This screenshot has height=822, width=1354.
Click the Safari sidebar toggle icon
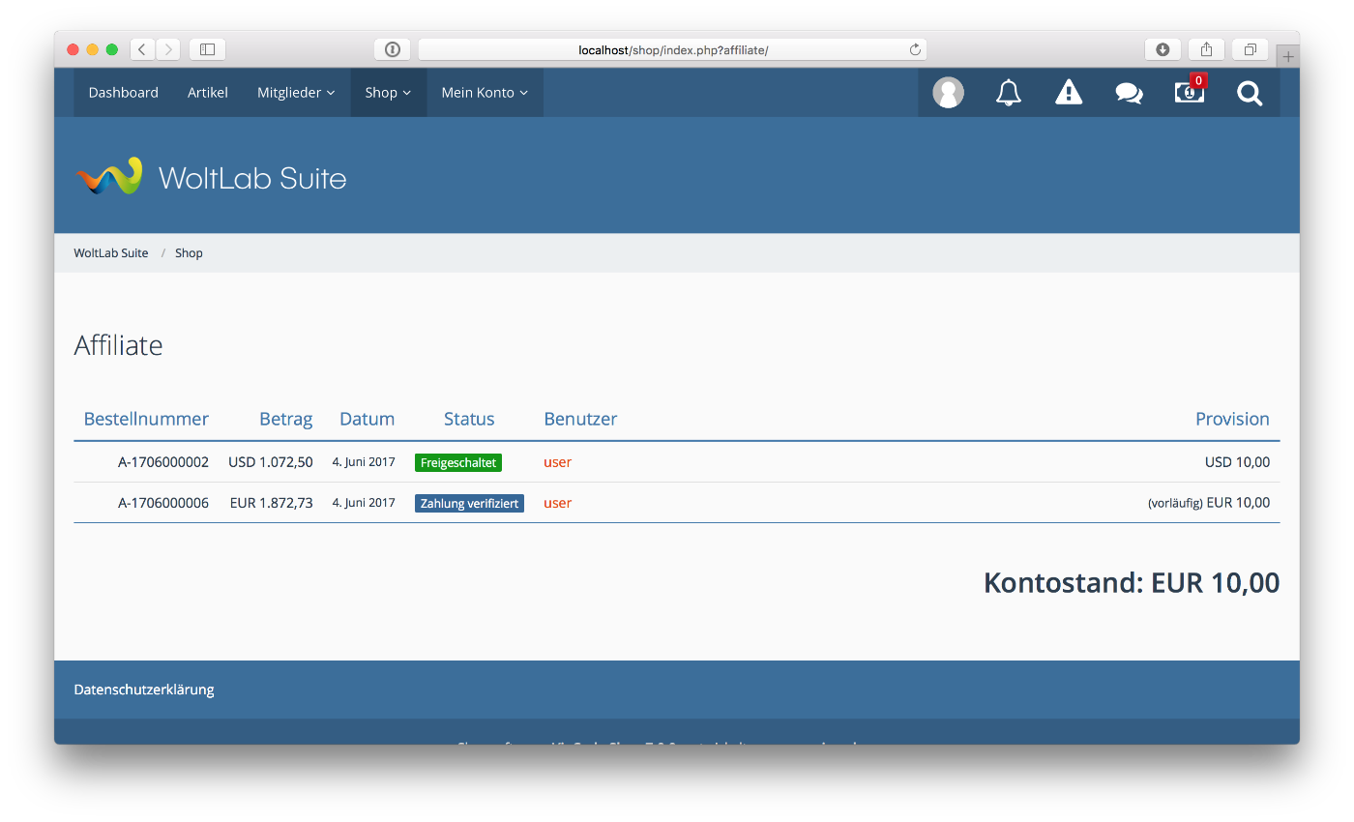(x=207, y=49)
